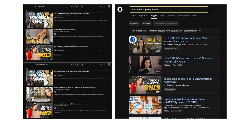Switch to the 'картинки' tab in Yandex
Image resolution: width=227 pixels, height=123 pixels.
(144, 16)
